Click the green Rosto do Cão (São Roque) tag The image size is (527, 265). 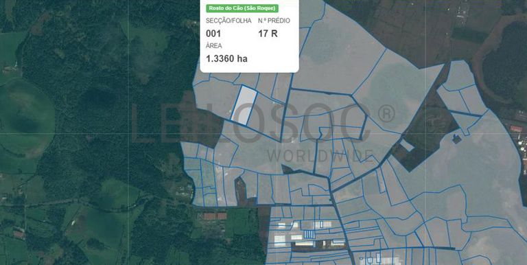(x=242, y=8)
